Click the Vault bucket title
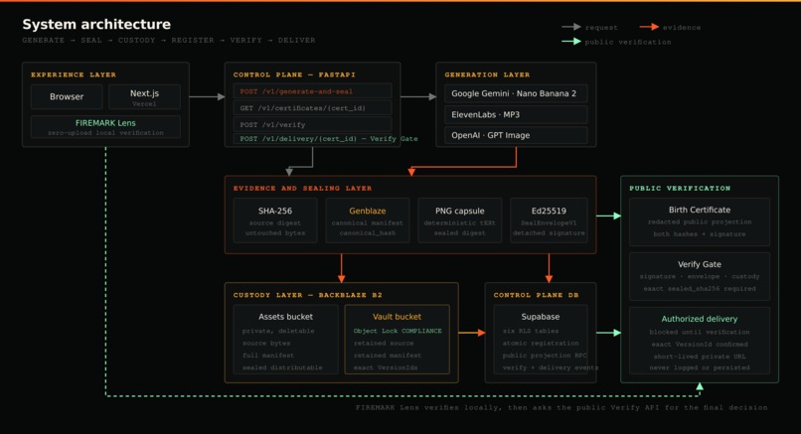The image size is (801, 434). click(x=397, y=317)
